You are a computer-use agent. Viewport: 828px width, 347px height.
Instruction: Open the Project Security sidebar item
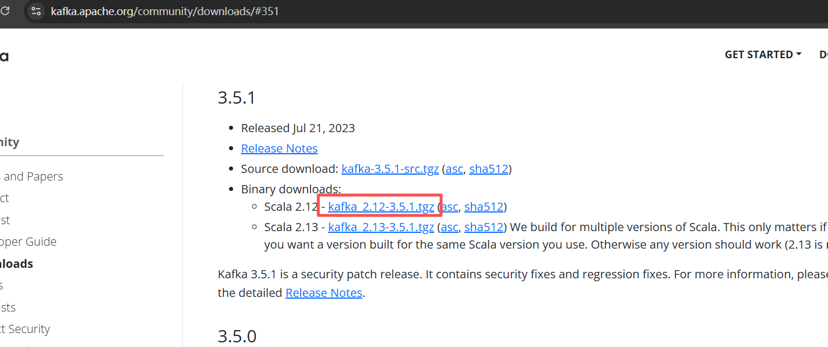(x=25, y=329)
